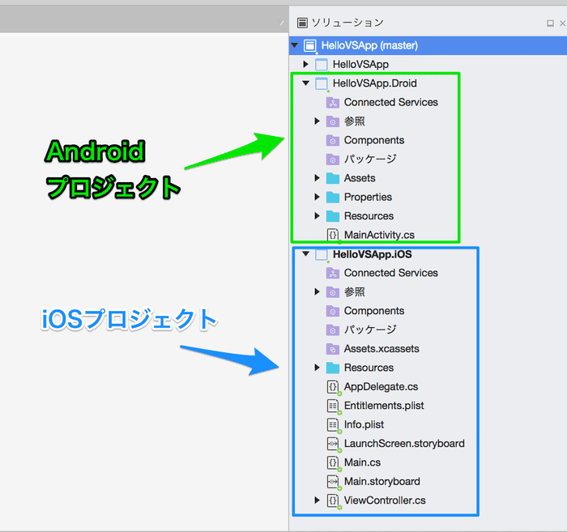Image resolution: width=567 pixels, height=532 pixels.
Task: Click the solution icon beside HelloVSApp (master)
Action: click(309, 46)
